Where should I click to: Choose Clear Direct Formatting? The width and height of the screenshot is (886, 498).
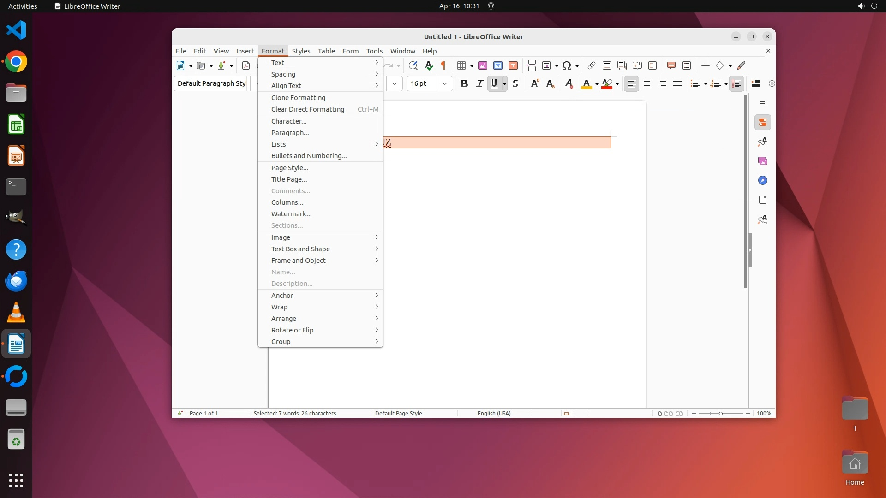pyautogui.click(x=307, y=109)
